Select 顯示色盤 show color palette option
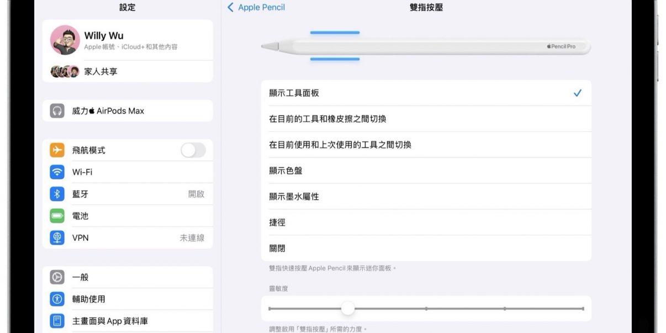 click(425, 171)
